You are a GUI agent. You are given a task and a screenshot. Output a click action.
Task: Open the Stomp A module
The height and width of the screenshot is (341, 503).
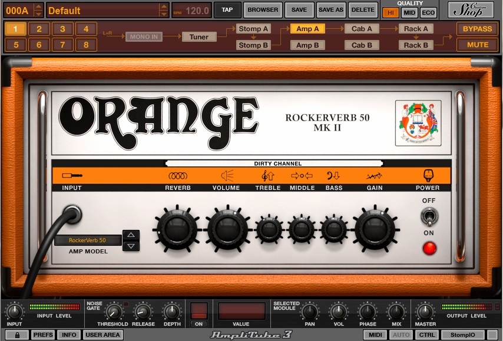(x=253, y=29)
